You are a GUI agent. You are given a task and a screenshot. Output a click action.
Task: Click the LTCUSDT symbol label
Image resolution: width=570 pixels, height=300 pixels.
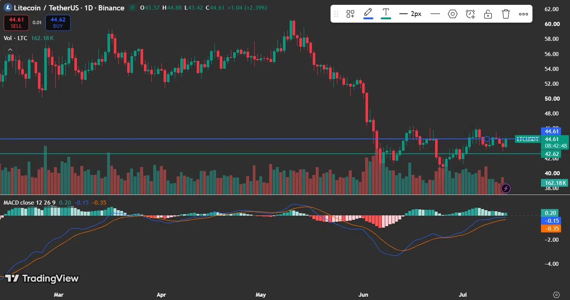527,139
